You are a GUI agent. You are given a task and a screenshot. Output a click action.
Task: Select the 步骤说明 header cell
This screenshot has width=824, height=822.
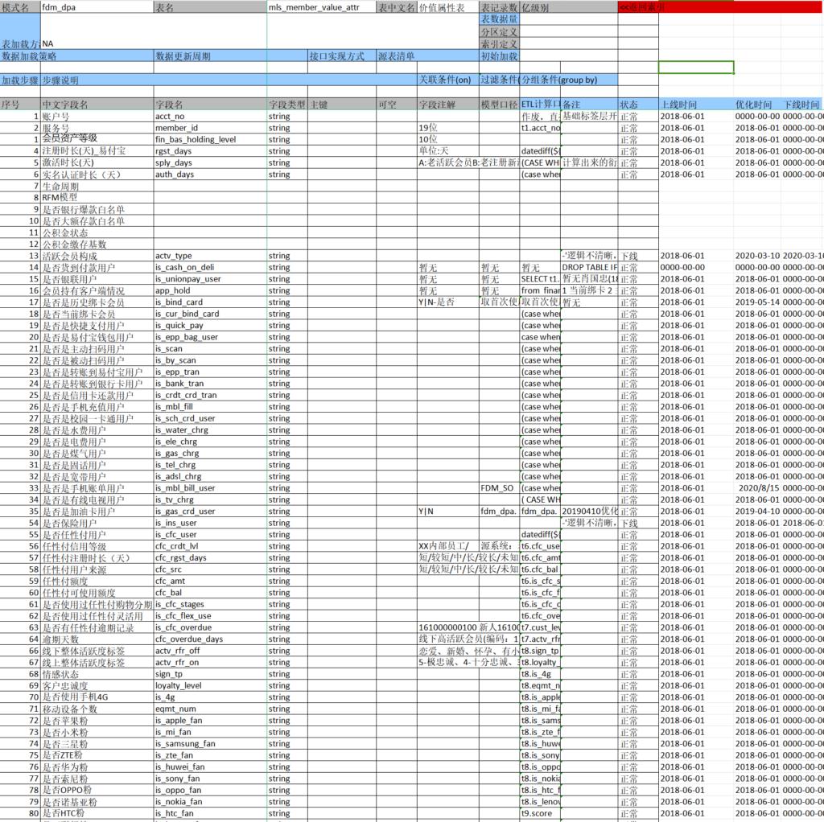coord(229,80)
